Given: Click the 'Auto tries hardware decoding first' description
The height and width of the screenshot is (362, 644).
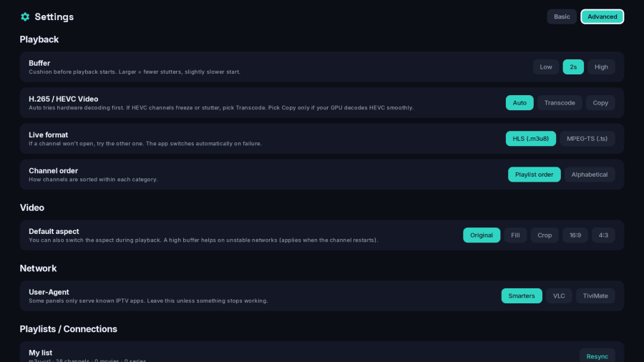Looking at the screenshot, I should 221,108.
